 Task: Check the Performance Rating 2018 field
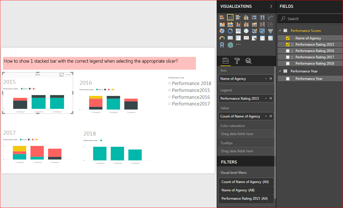coord(288,63)
